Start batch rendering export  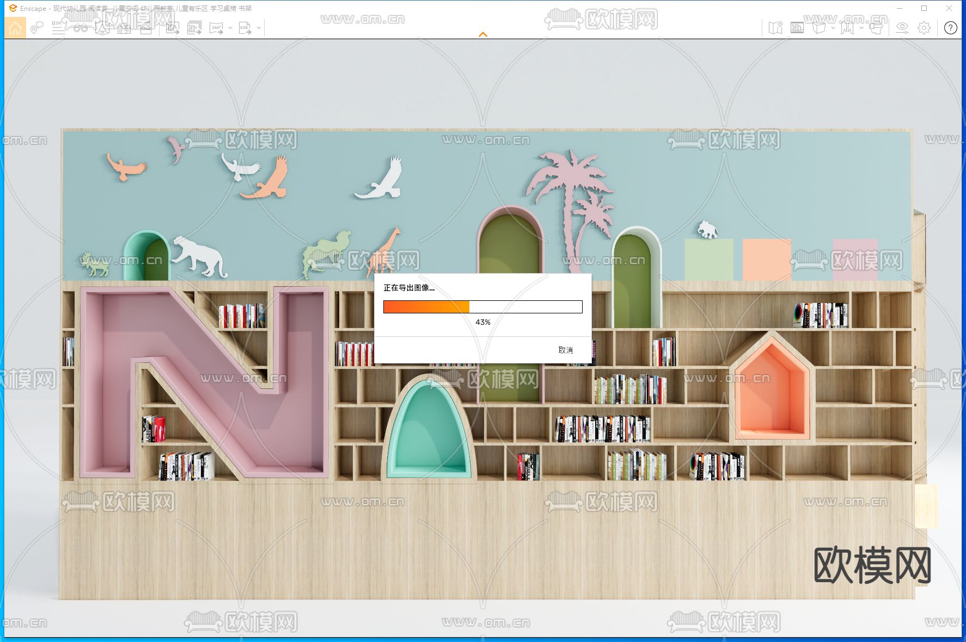[x=194, y=28]
